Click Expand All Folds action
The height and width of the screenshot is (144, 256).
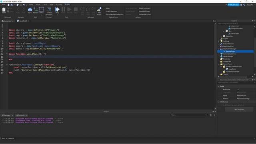144,11
